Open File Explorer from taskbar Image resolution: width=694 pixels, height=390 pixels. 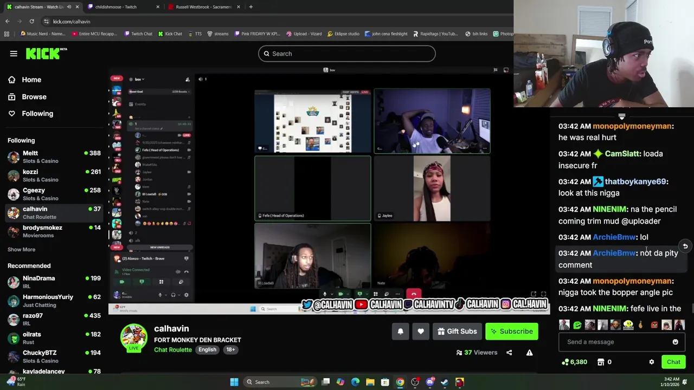pyautogui.click(x=370, y=382)
